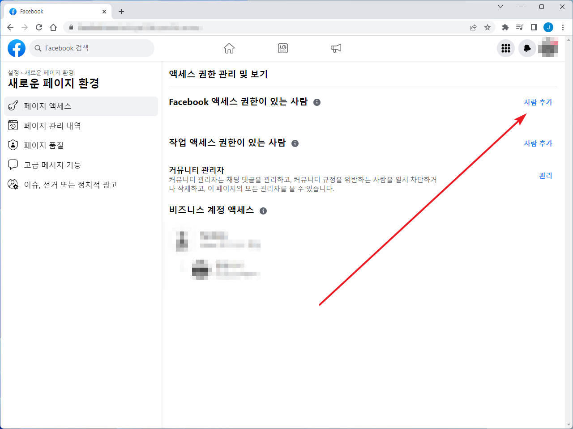Viewport: 573px width, 429px height.
Task: Go back with browser back arrow
Action: pyautogui.click(x=10, y=27)
